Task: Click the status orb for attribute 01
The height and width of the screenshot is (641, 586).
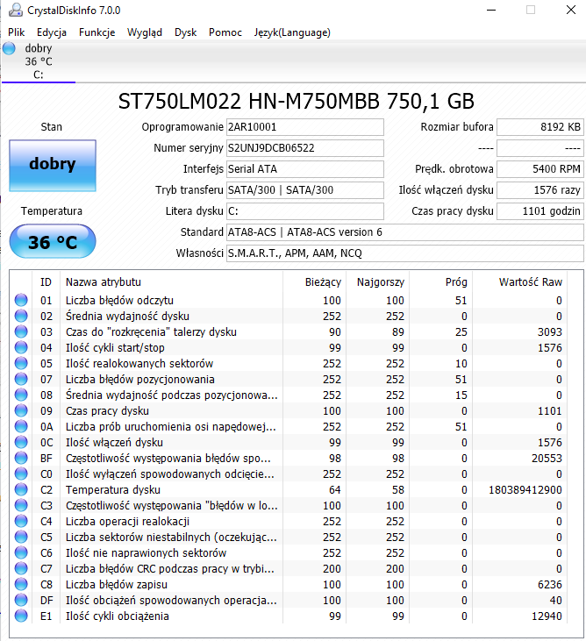Action: click(21, 300)
